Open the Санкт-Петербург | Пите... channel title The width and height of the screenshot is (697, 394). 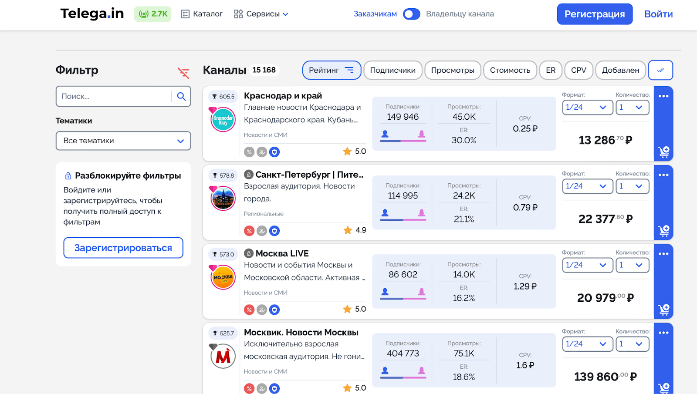pyautogui.click(x=309, y=175)
